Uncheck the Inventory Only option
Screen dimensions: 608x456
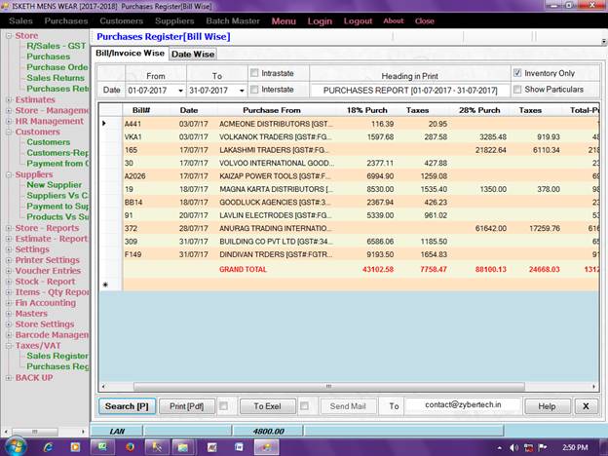pos(517,73)
